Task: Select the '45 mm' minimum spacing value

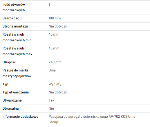Action: point(54,34)
